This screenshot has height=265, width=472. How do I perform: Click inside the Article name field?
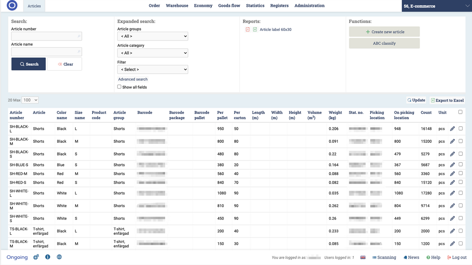(x=44, y=52)
